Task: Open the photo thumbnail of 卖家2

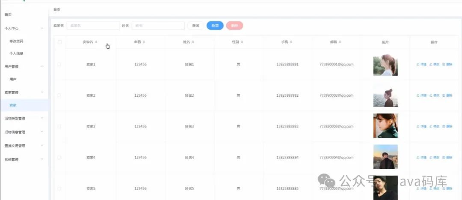Action: [385, 96]
